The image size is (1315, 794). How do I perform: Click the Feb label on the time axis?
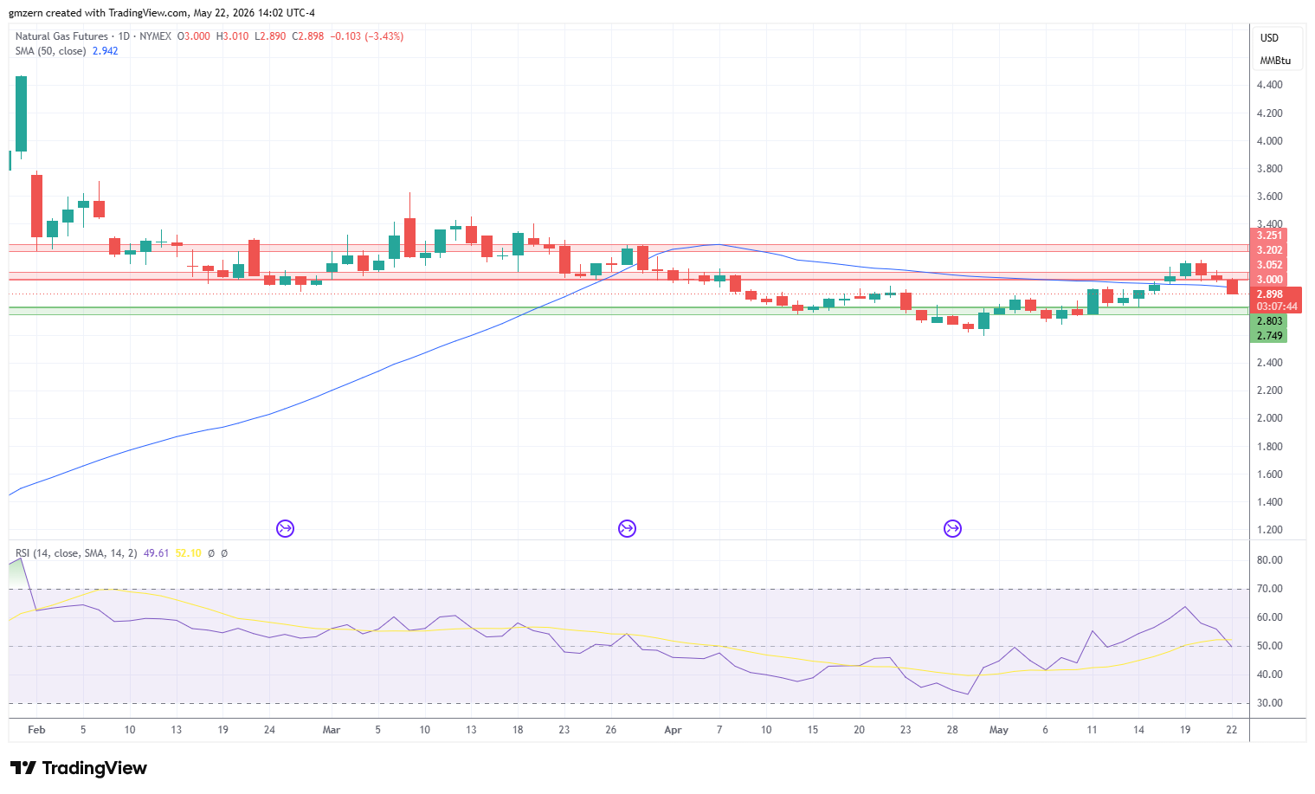(x=36, y=730)
